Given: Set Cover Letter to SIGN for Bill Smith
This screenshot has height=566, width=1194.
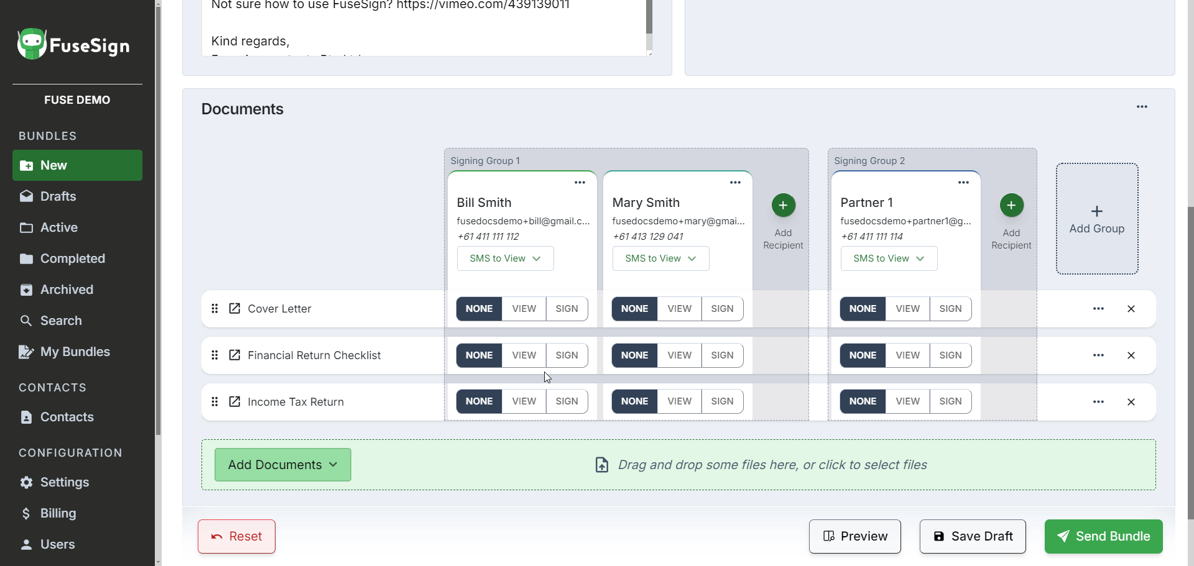Looking at the screenshot, I should tap(567, 309).
